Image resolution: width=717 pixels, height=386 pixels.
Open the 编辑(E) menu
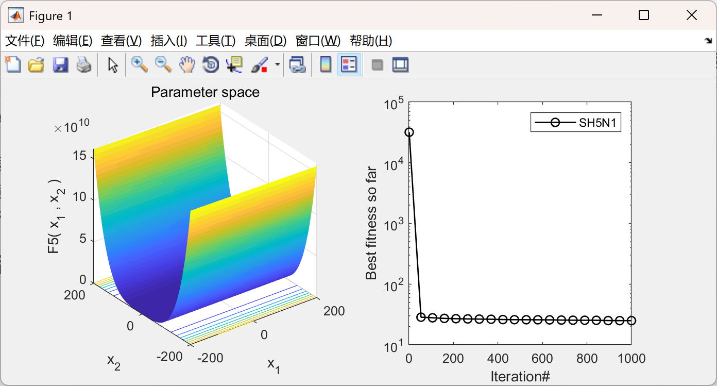pyautogui.click(x=73, y=41)
